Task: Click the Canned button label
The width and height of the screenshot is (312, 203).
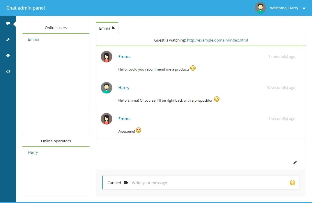Action: 114,183
